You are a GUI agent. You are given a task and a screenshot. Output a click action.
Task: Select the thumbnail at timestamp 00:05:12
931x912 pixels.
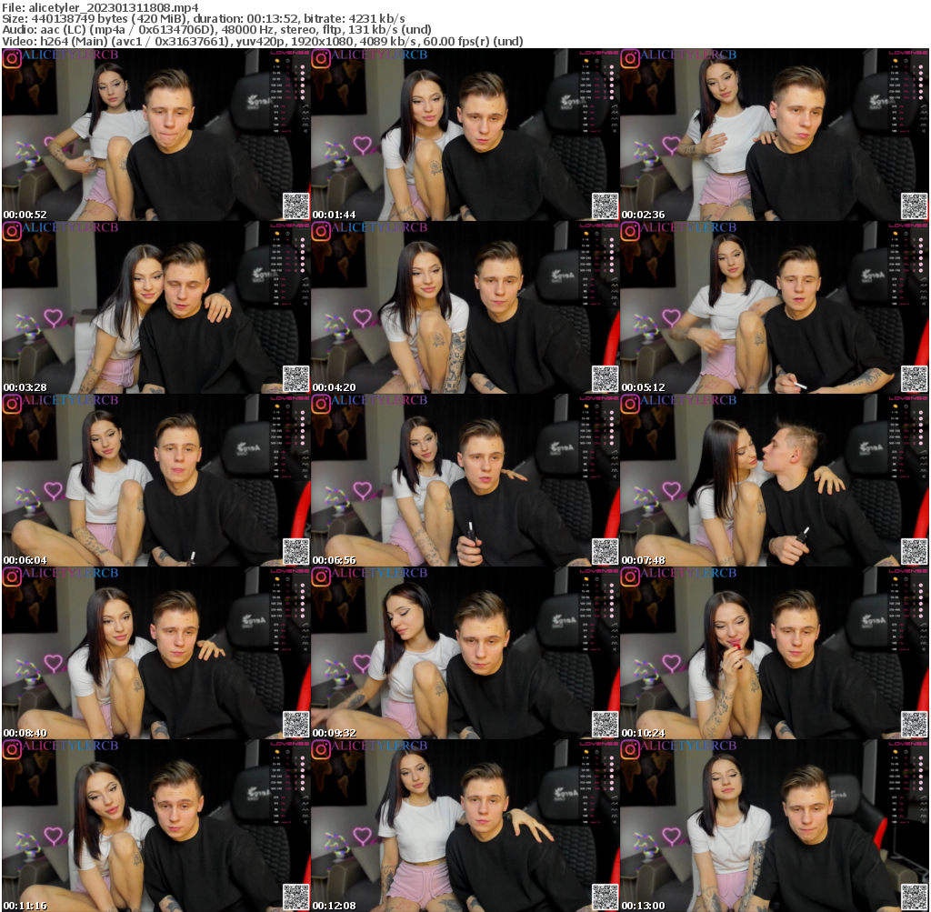pyautogui.click(x=774, y=307)
